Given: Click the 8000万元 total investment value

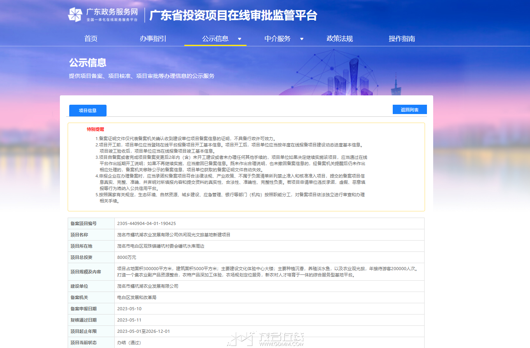Looking at the screenshot, I should pyautogui.click(x=127, y=257).
